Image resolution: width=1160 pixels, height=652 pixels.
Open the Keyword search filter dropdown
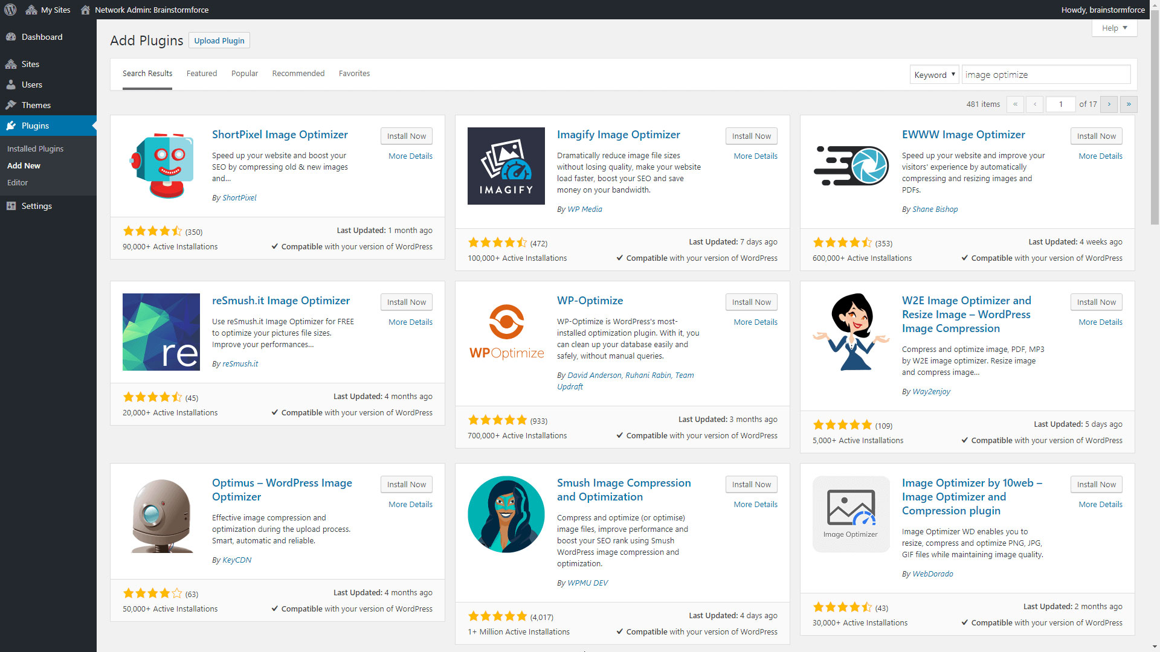click(x=934, y=74)
